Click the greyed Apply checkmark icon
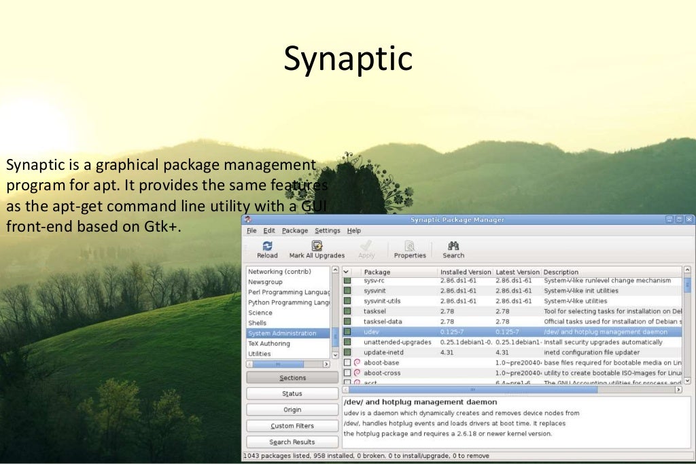The height and width of the screenshot is (464, 696). (x=366, y=246)
